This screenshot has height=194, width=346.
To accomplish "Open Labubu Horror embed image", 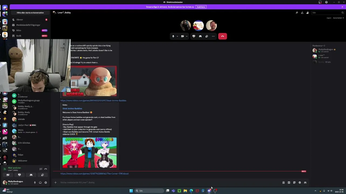I will (94, 81).
